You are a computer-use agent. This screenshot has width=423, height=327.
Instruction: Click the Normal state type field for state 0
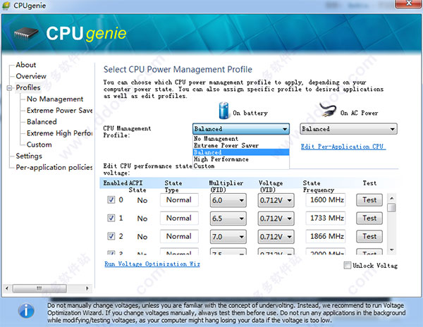(179, 200)
